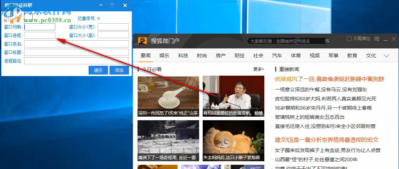Click the 窗口进程 process input field
This screenshot has height=169, width=399.
pos(40,35)
